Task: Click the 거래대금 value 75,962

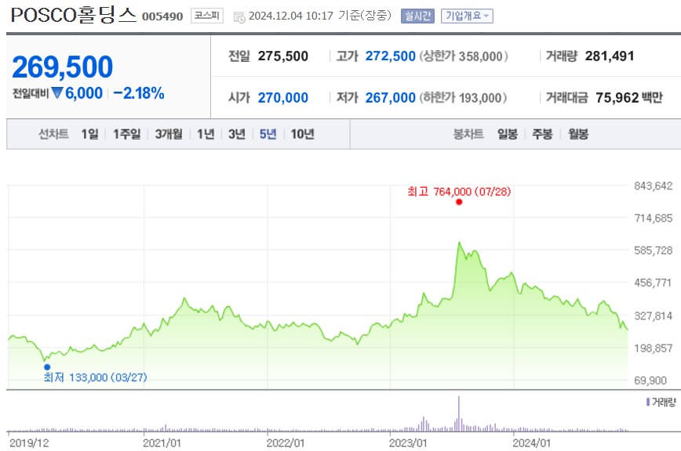Action: 617,97
